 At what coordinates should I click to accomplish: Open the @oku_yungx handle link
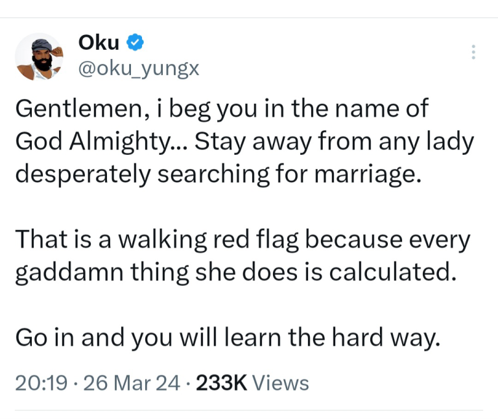(138, 68)
